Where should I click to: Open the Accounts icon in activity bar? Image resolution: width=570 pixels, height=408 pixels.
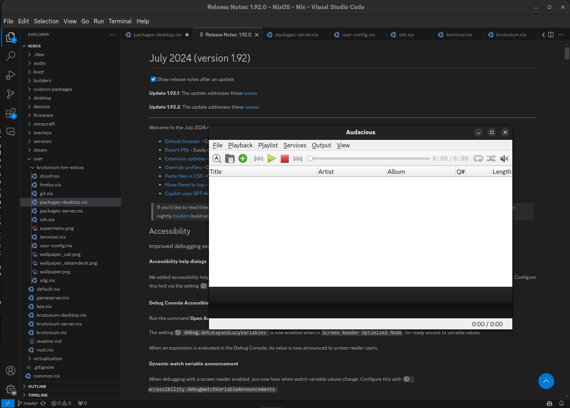11,370
